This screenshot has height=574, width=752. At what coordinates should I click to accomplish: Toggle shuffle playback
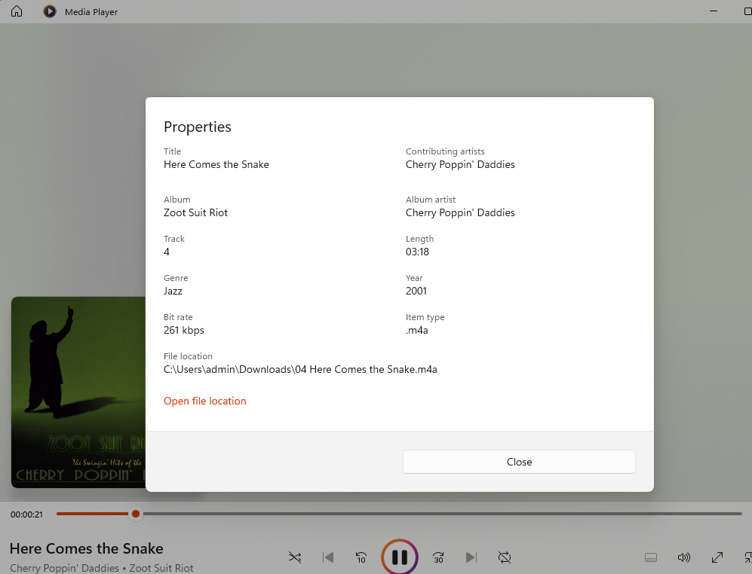pos(294,557)
